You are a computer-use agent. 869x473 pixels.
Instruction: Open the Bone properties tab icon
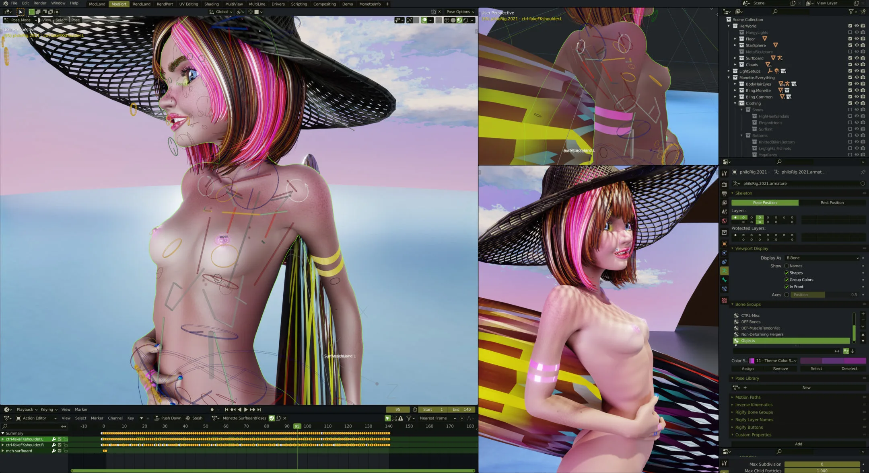coord(724,280)
